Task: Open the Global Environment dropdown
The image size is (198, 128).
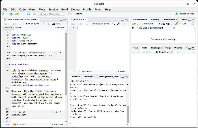Action: click(x=152, y=28)
